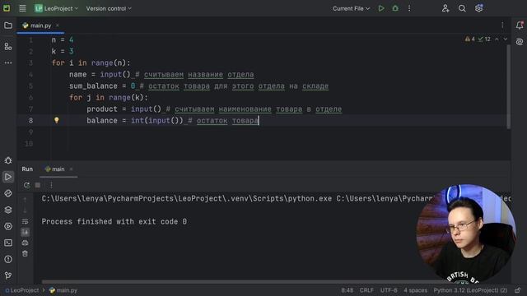Open editor tabs options menu
Image resolution: width=527 pixels, height=296 pixels.
click(x=502, y=25)
